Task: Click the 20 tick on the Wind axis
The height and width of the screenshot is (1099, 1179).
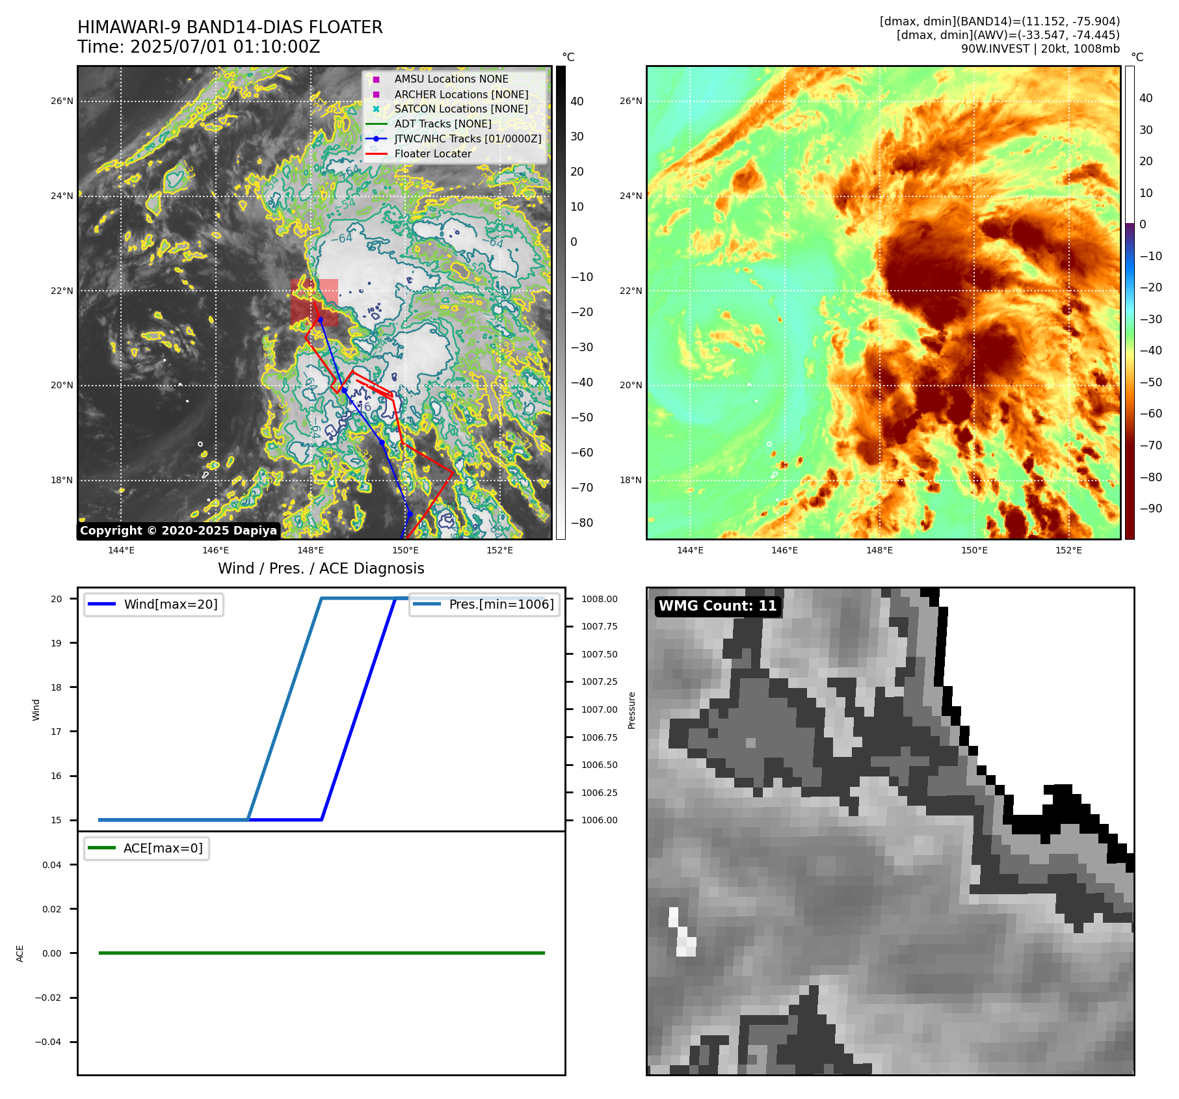Action: tap(57, 599)
